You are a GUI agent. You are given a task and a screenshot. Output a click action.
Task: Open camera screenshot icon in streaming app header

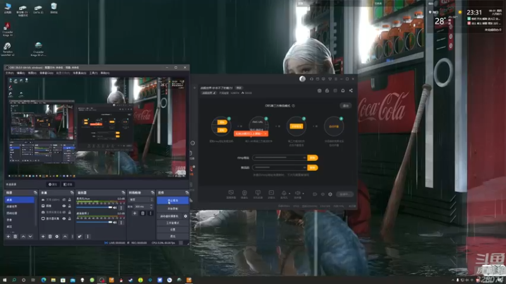[319, 90]
